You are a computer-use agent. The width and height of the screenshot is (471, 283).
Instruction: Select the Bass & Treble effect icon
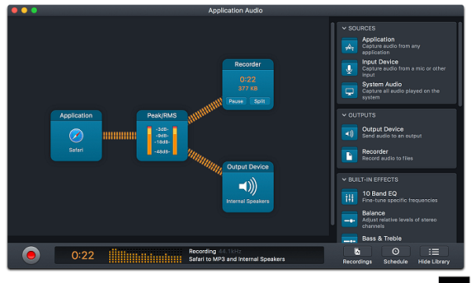point(349,238)
